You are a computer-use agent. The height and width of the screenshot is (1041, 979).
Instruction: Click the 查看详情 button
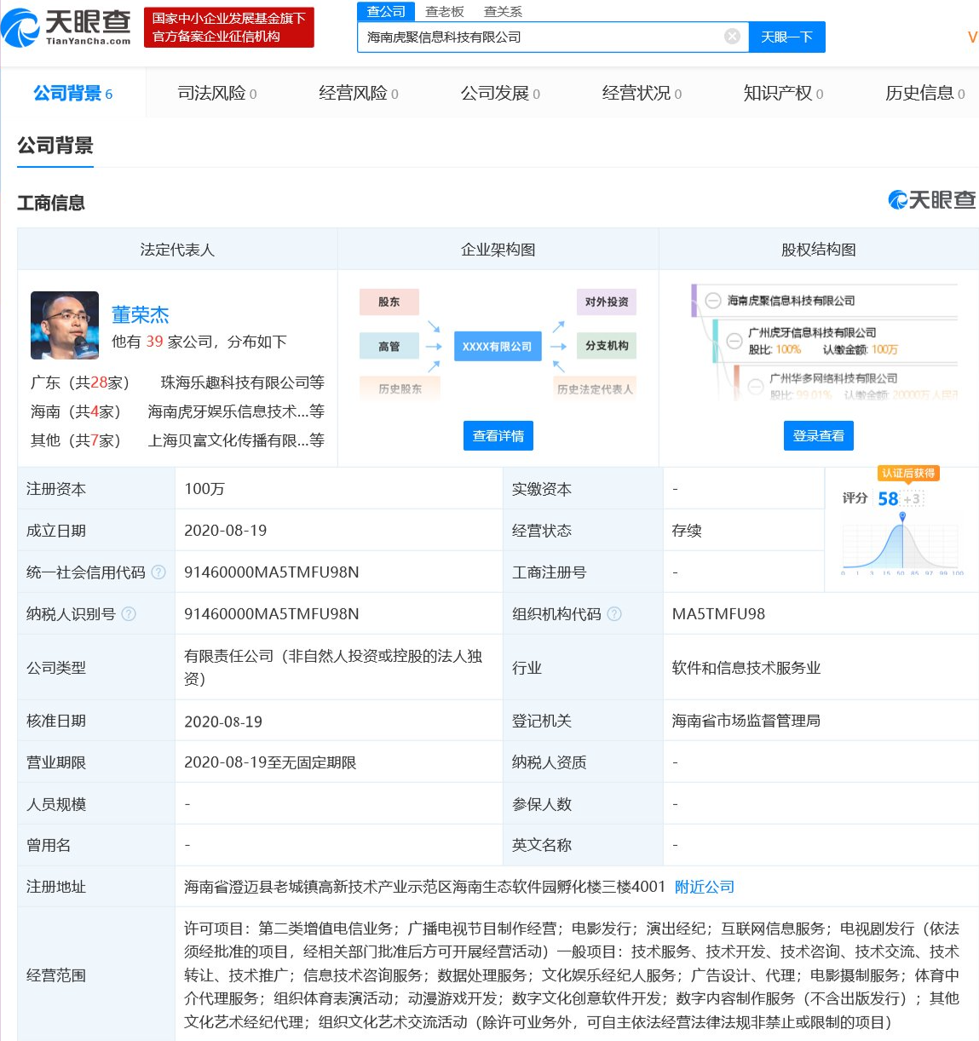click(498, 435)
